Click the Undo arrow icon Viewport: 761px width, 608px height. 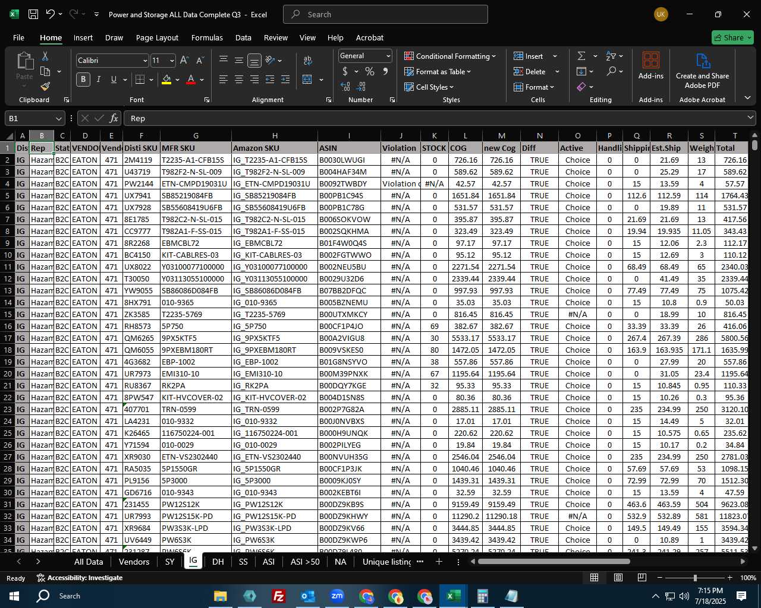51,14
